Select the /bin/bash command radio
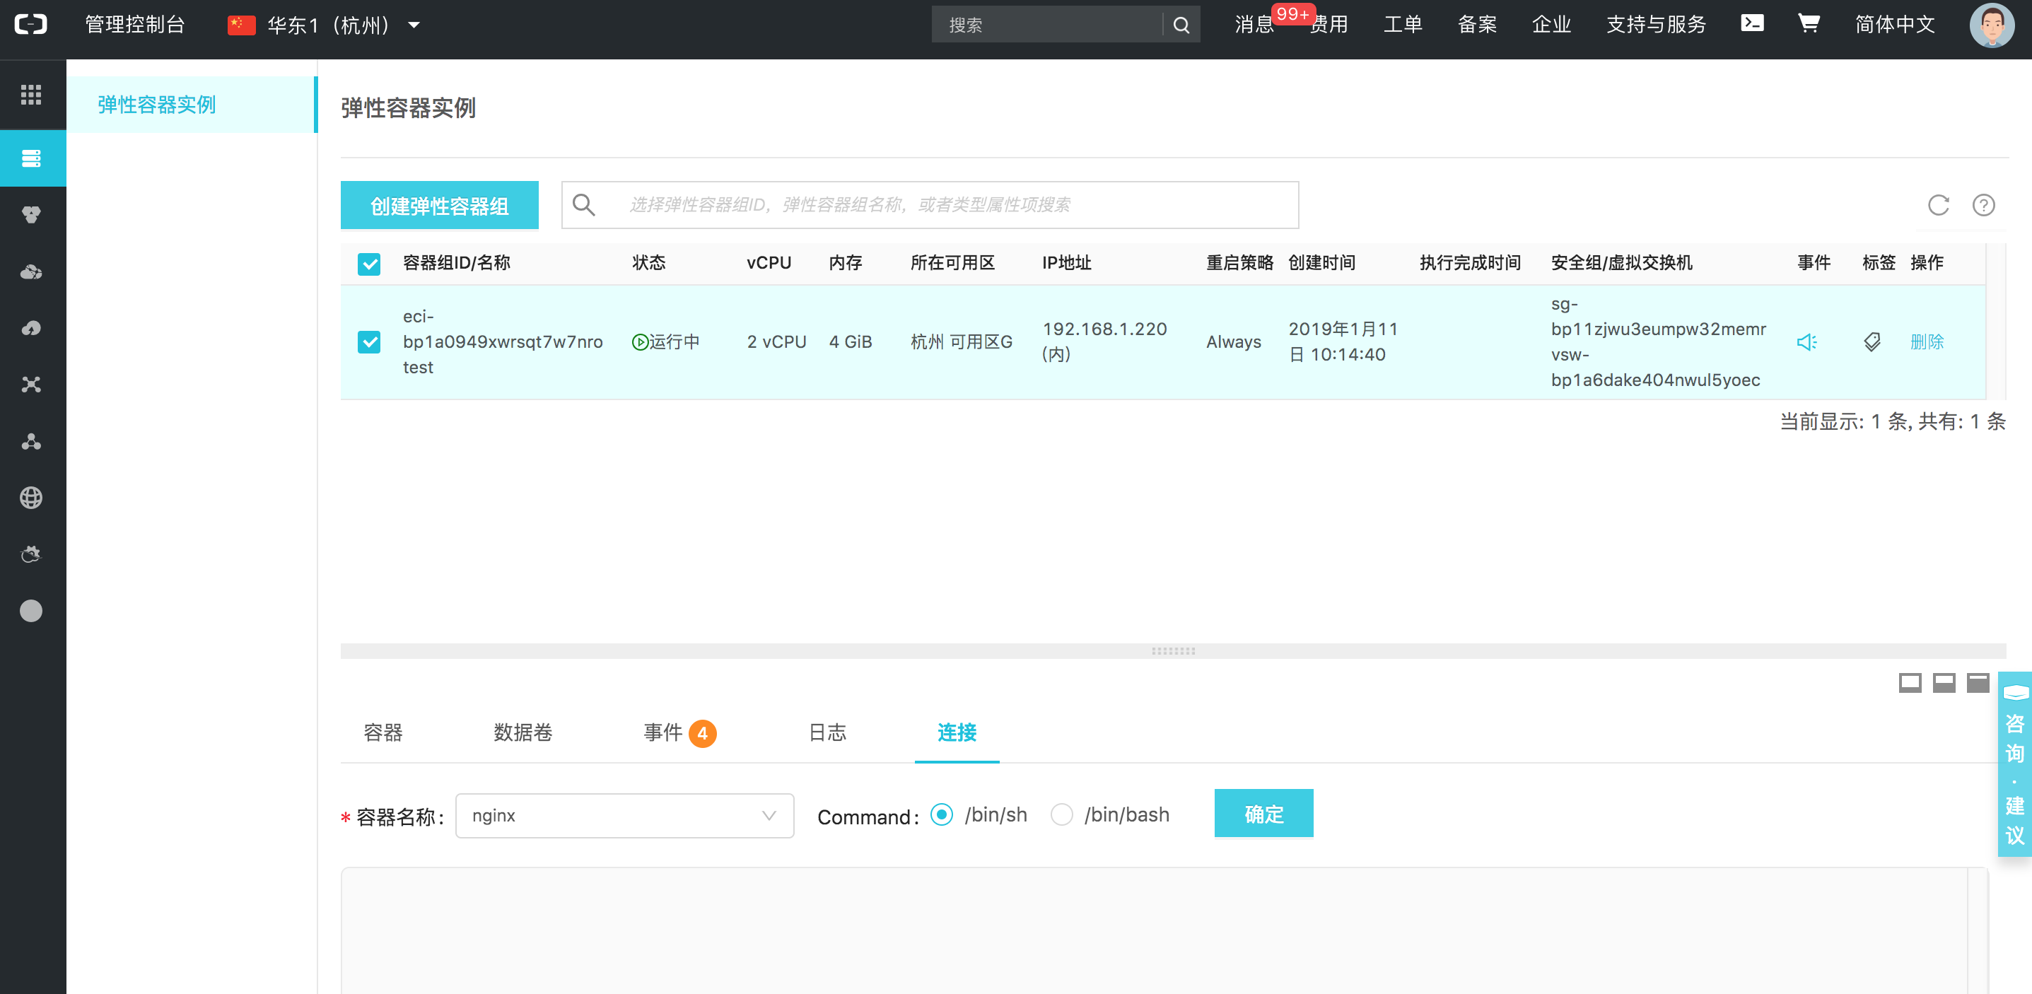Image resolution: width=2032 pixels, height=994 pixels. [1062, 814]
